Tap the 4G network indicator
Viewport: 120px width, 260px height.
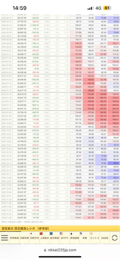[x=98, y=8]
